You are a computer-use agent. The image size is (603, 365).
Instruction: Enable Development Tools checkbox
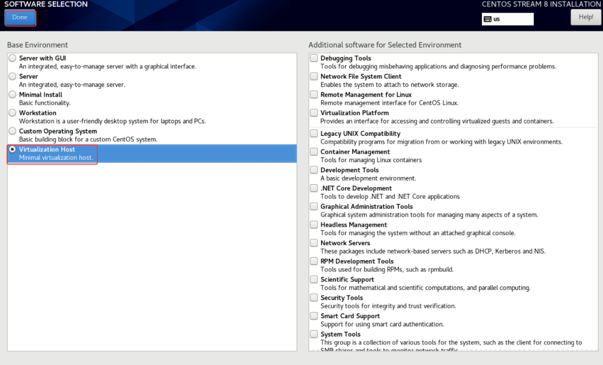point(314,170)
